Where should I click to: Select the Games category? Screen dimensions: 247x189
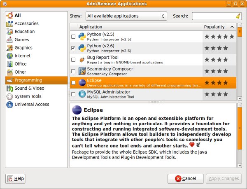tap(36, 40)
